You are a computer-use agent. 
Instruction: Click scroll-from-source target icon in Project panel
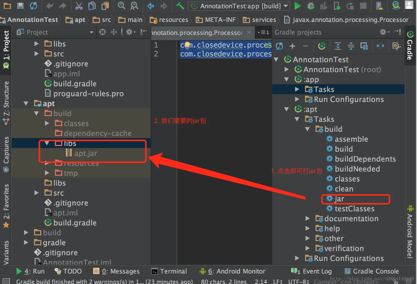103,32
